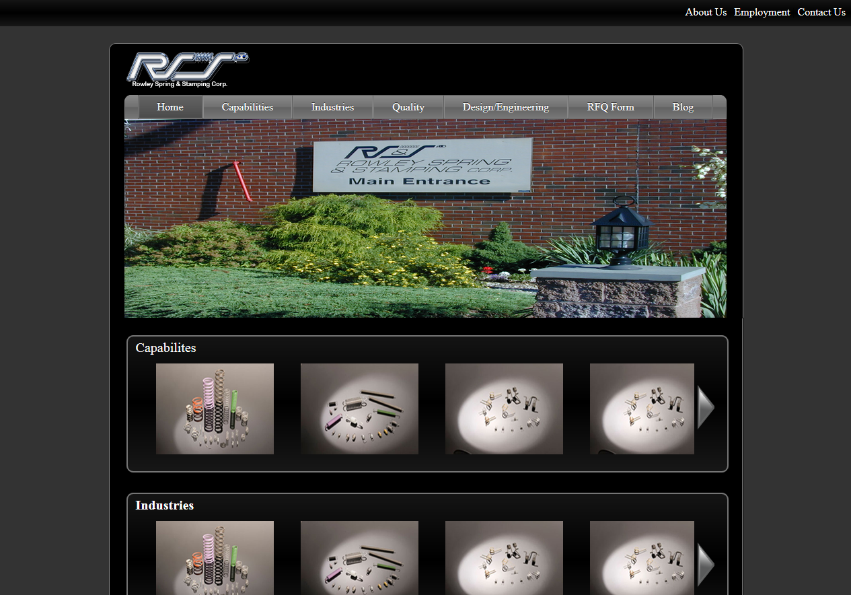
Task: Click the RSS company logo
Action: pos(188,69)
